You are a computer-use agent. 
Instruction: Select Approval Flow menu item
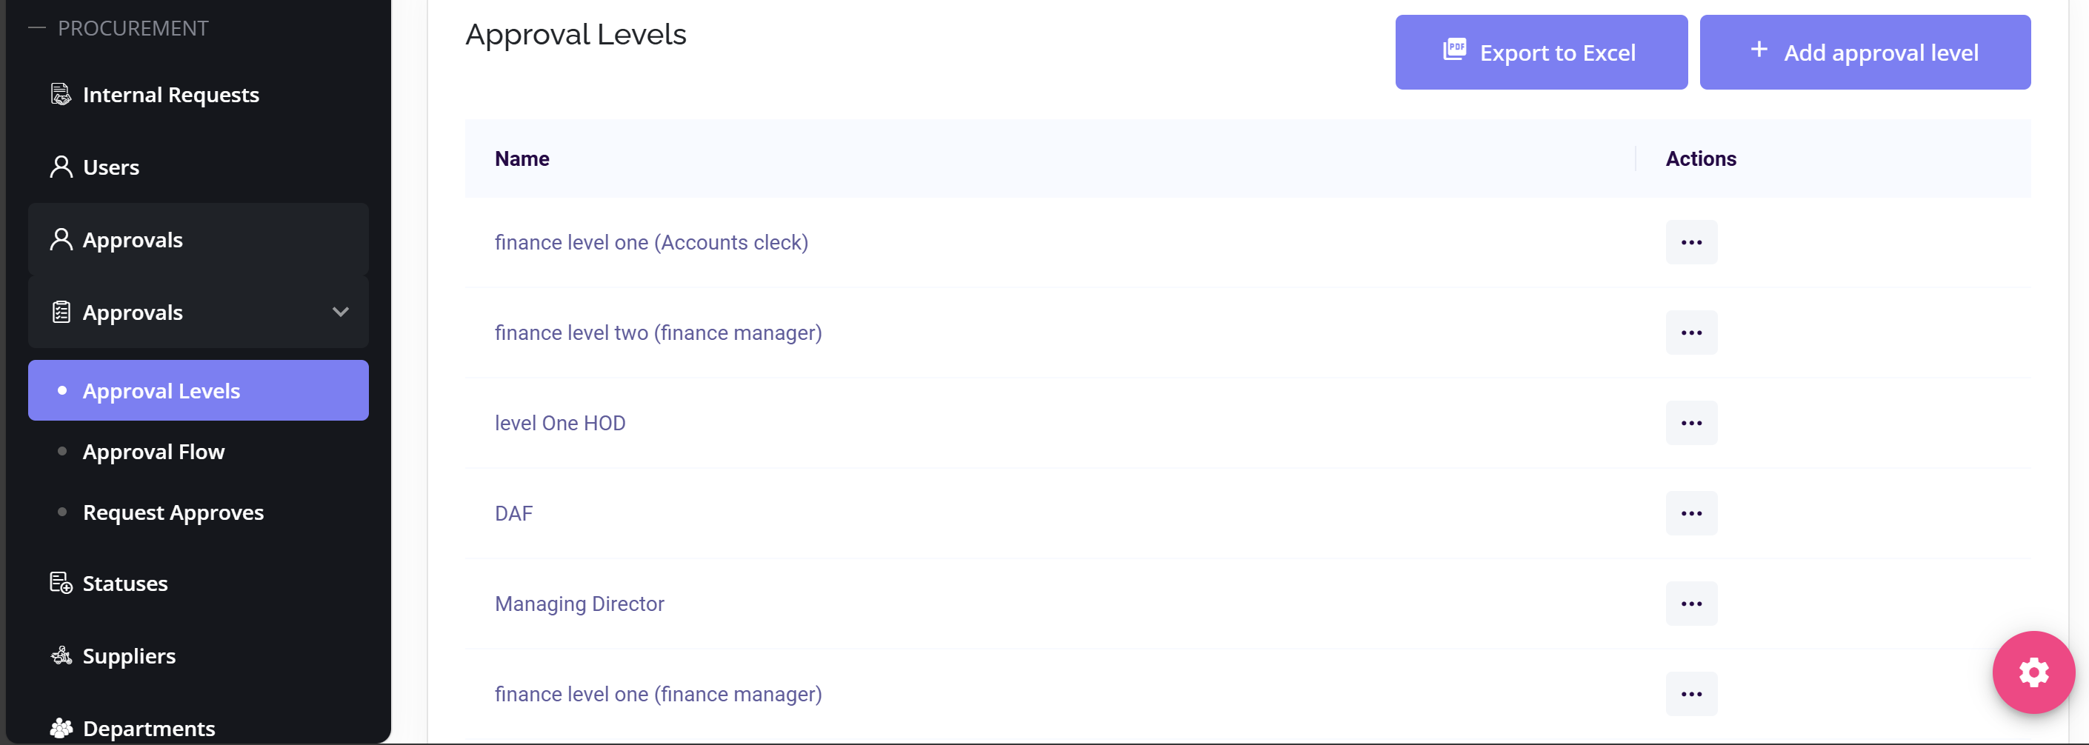153,452
